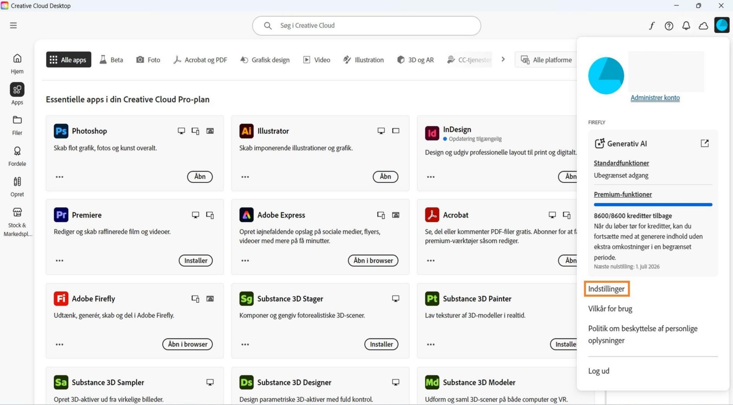
Task: Click the Substance 3D Painter icon
Action: coord(432,299)
